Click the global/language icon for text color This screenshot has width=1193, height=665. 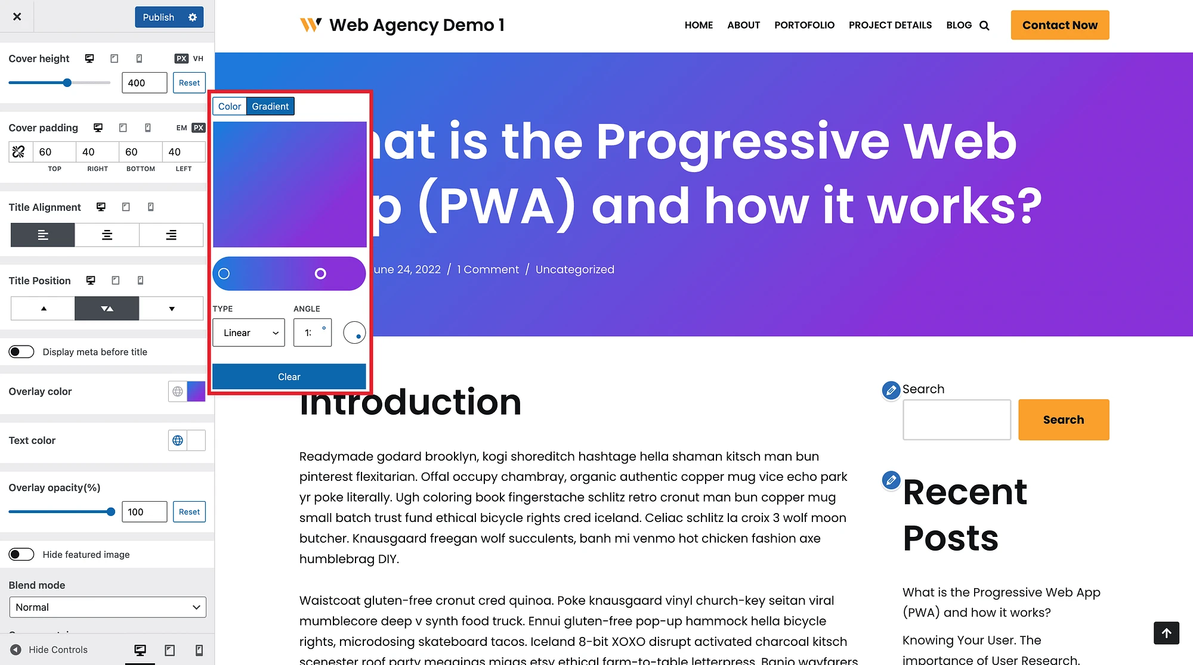tap(177, 440)
